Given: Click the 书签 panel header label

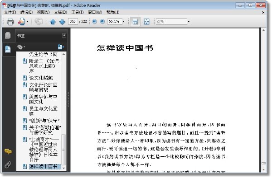Looking at the screenshot, I should click(21, 36).
